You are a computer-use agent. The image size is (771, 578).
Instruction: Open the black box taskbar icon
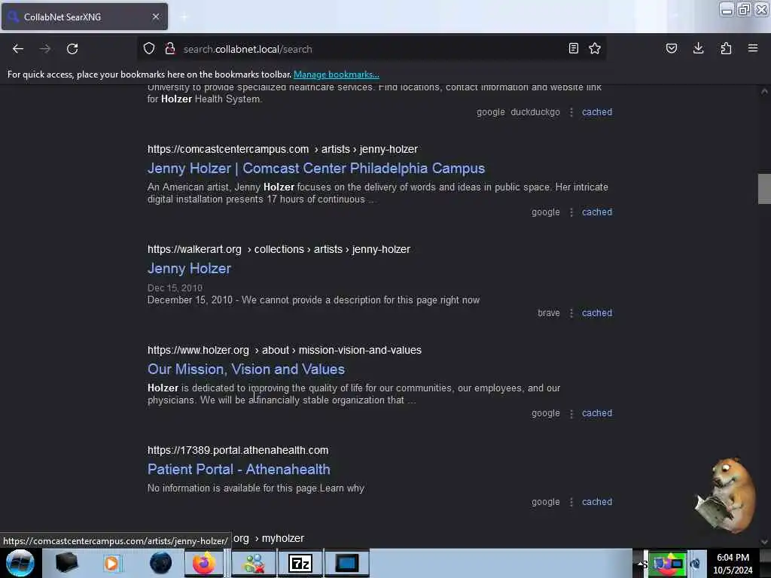click(x=66, y=563)
